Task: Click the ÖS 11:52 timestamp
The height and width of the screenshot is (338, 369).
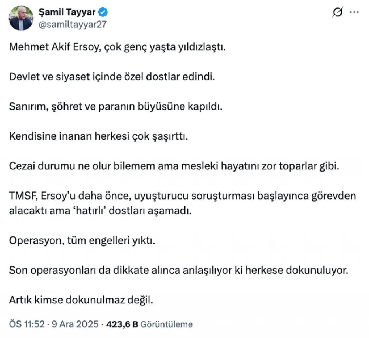Action: [27, 324]
